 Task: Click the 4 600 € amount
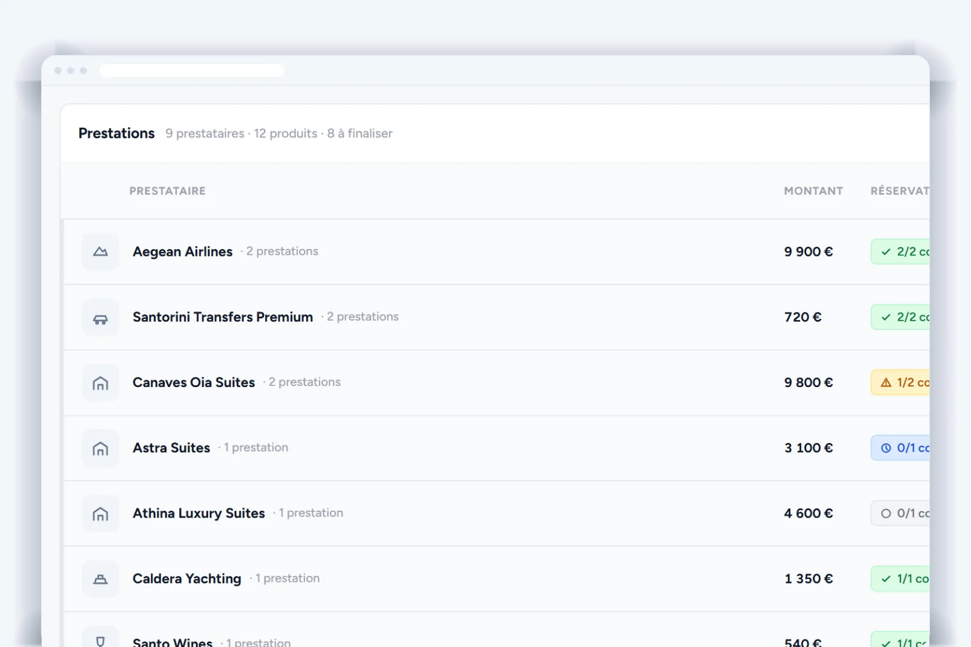pos(809,513)
